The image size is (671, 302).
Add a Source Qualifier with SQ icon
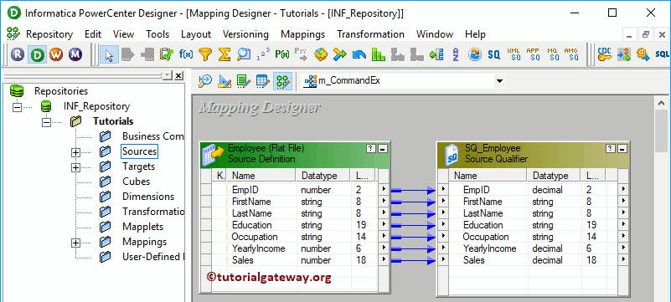tap(494, 54)
